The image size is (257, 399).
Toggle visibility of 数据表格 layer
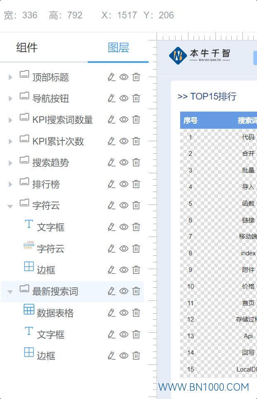coord(124,313)
